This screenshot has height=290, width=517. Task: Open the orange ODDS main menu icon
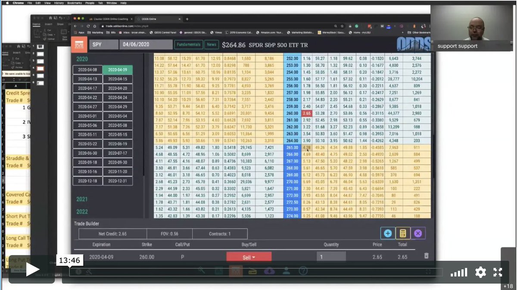click(x=79, y=44)
